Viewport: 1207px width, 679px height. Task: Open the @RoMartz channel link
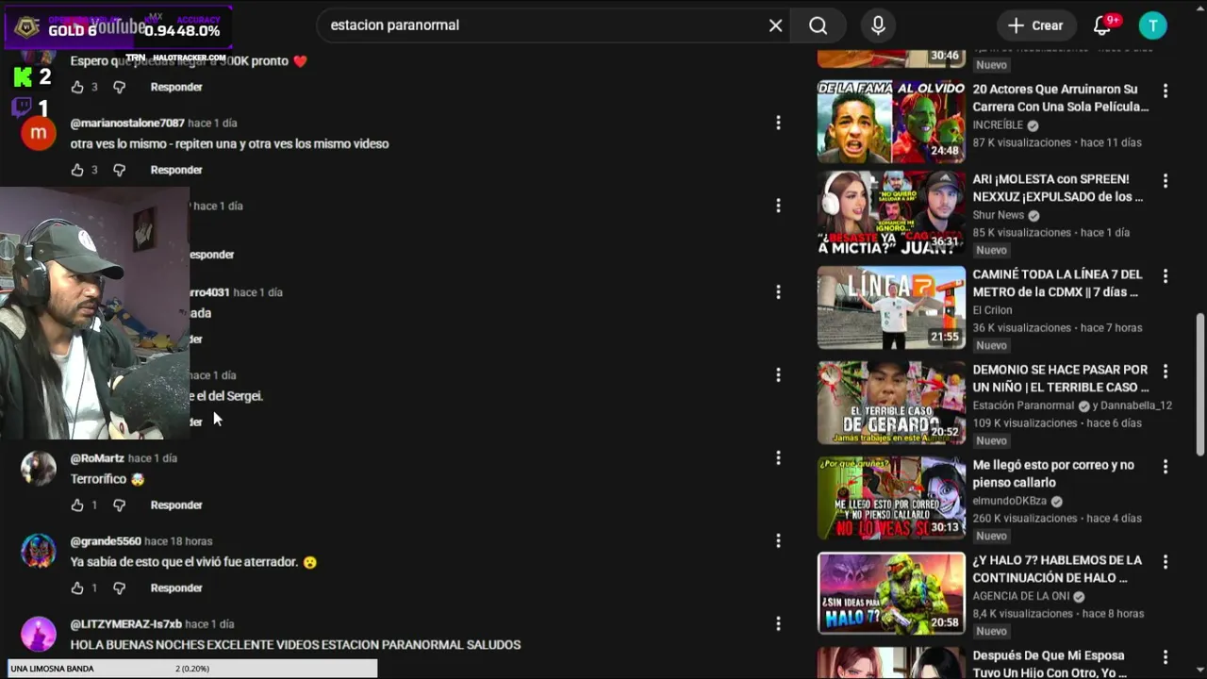click(x=97, y=458)
